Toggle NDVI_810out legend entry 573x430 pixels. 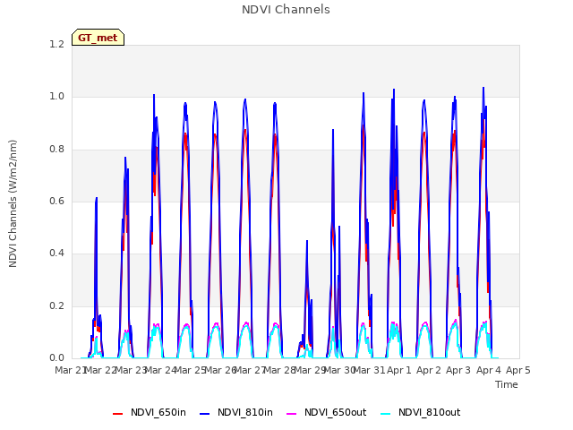coord(420,413)
